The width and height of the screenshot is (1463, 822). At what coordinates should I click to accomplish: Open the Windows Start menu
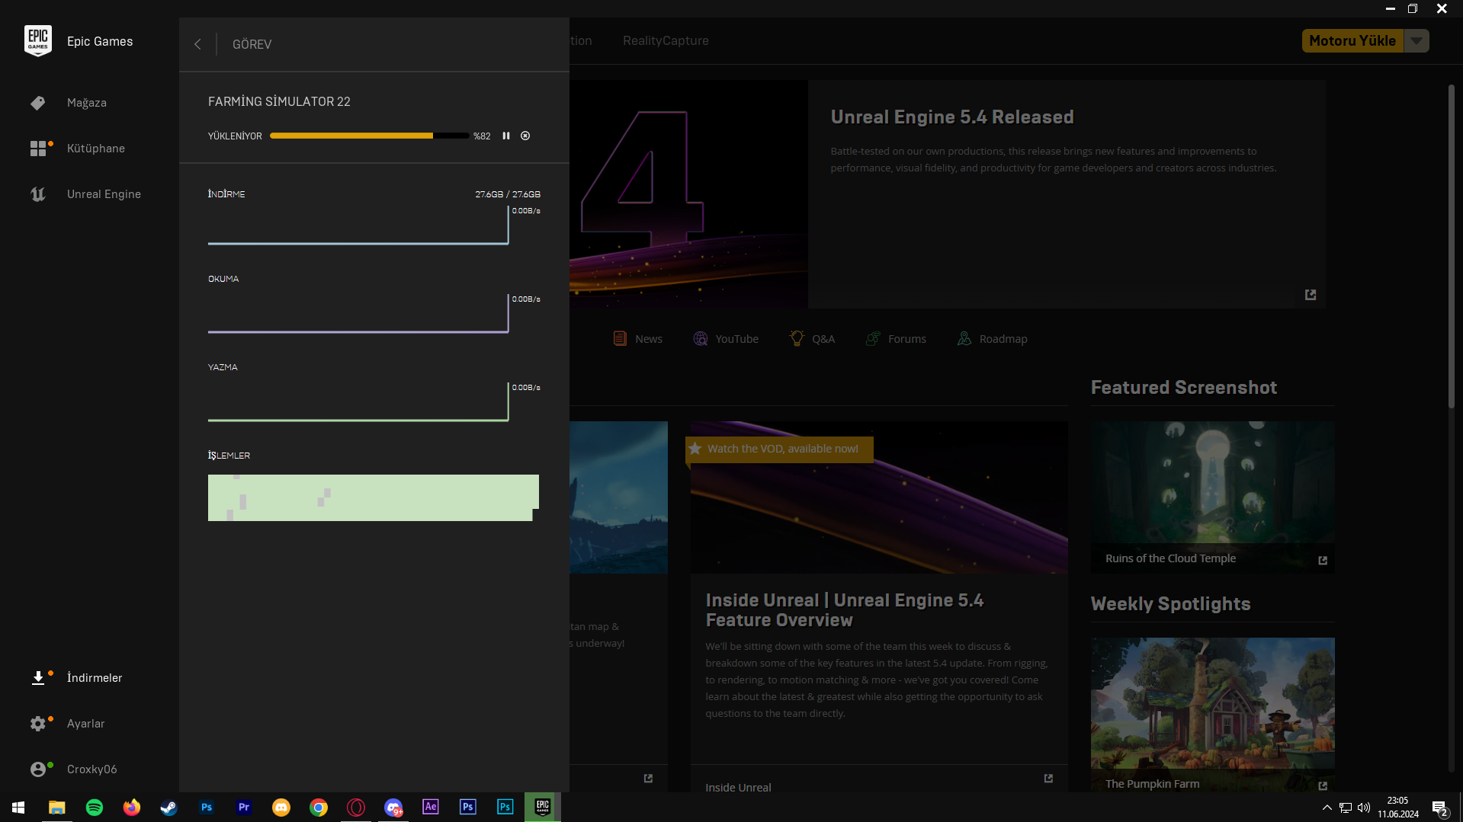pos(18,808)
